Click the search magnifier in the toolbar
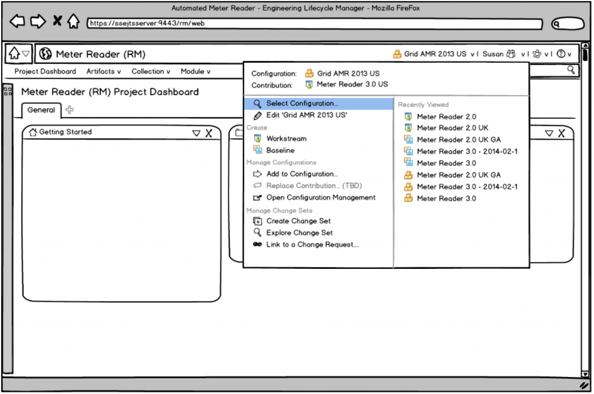 coord(571,70)
